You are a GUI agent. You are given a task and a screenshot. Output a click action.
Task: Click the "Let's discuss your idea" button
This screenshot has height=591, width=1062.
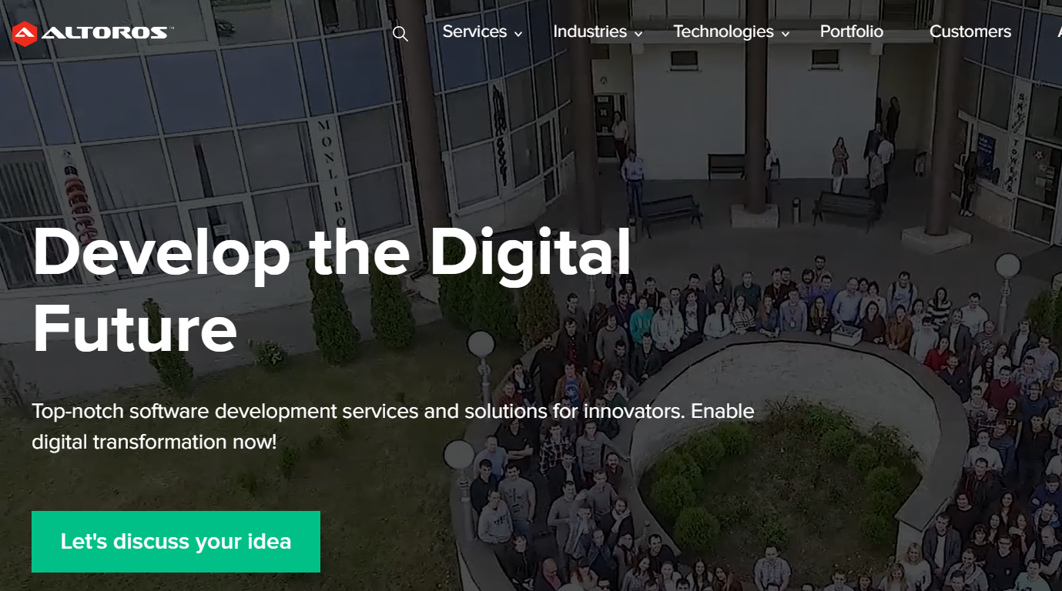tap(176, 542)
